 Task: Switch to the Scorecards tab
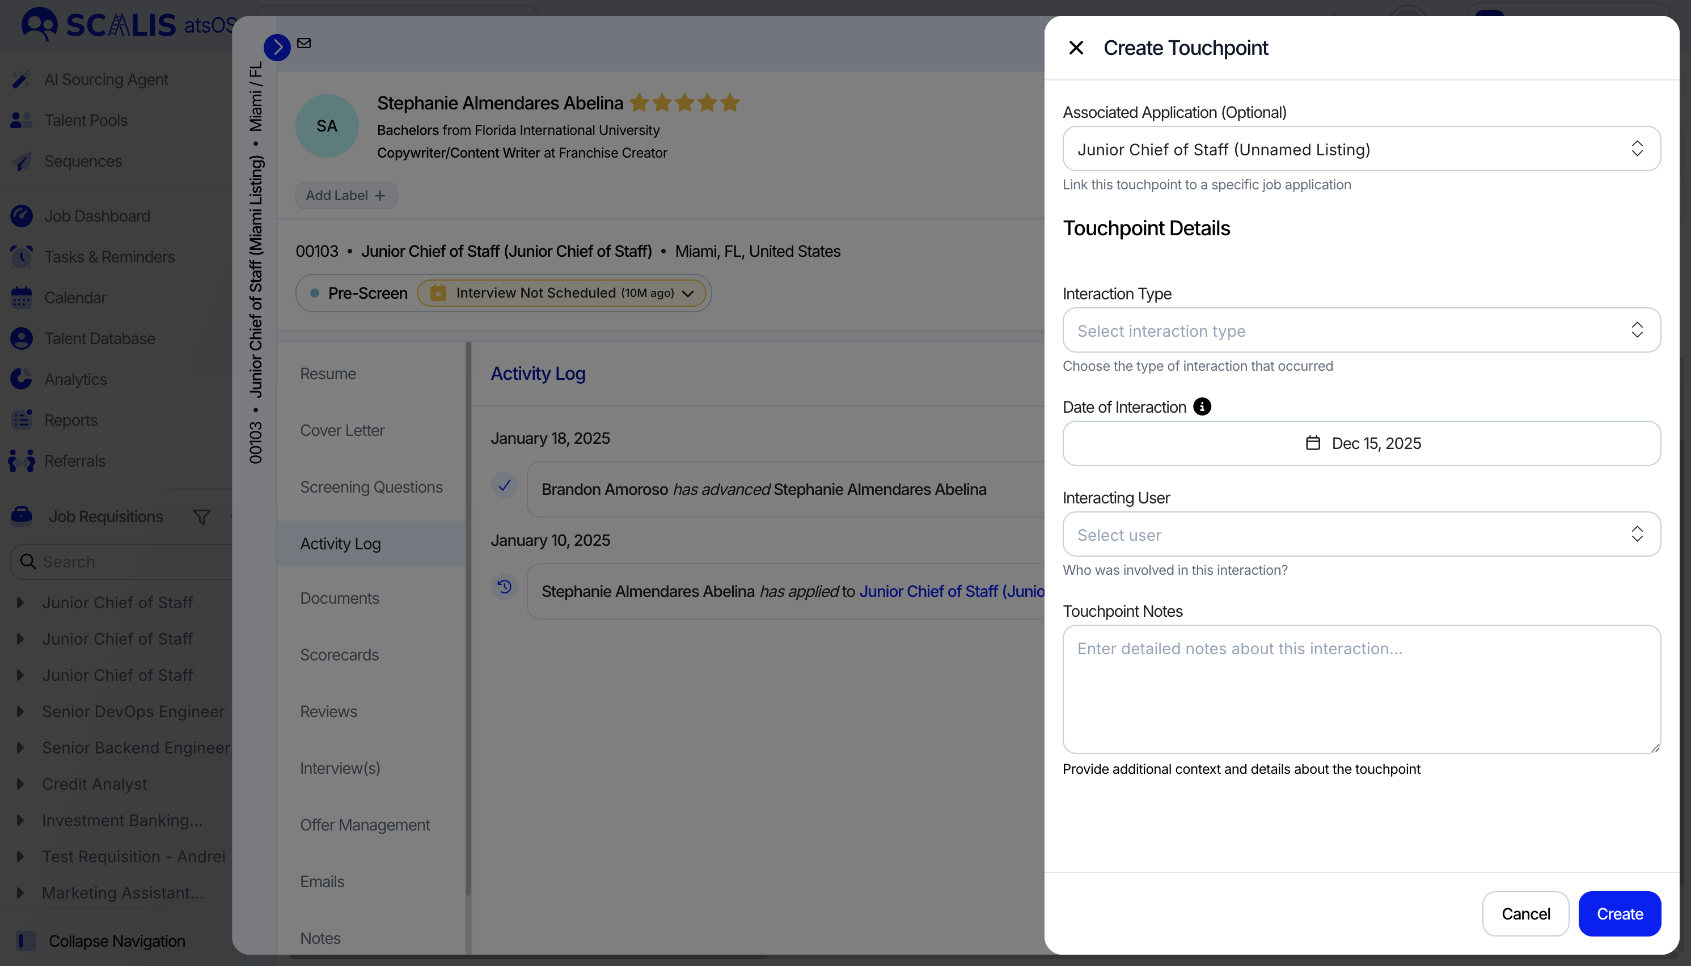point(339,655)
